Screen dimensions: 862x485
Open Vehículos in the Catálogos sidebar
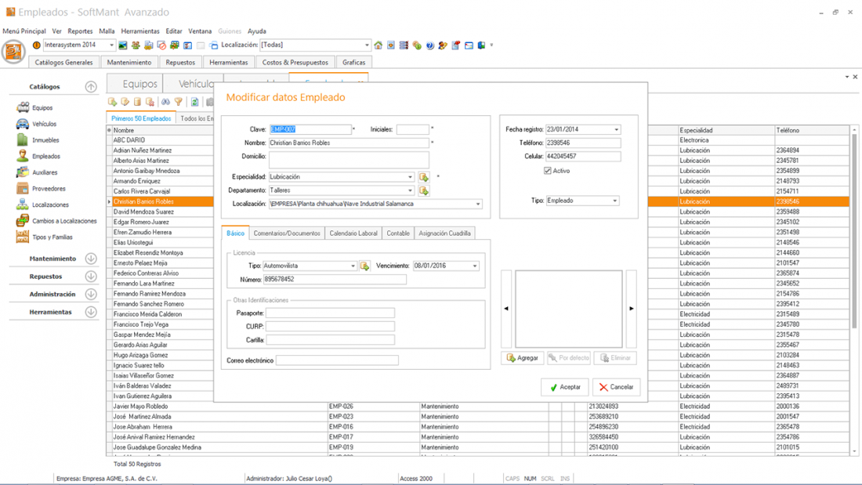click(44, 124)
